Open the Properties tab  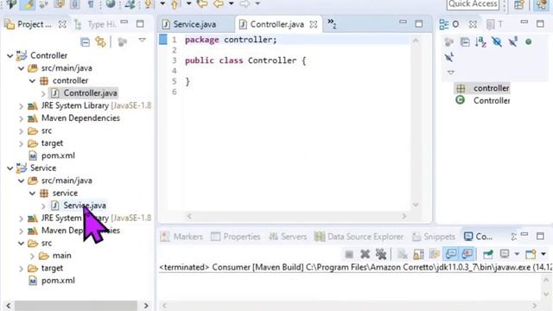236,237
